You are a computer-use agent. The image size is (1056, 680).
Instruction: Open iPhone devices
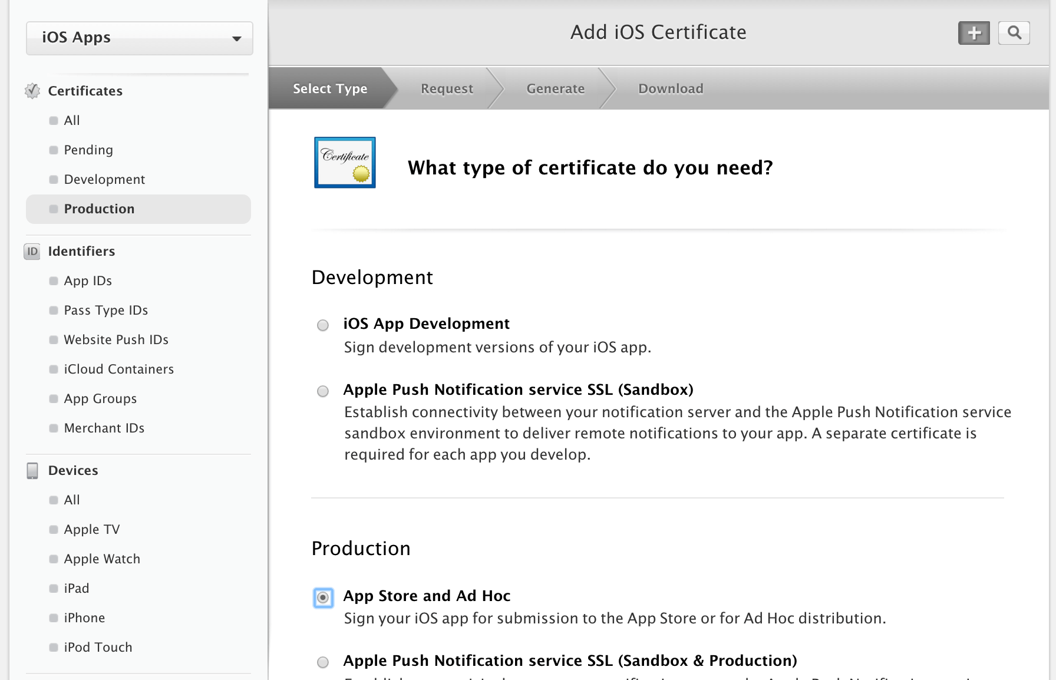84,618
